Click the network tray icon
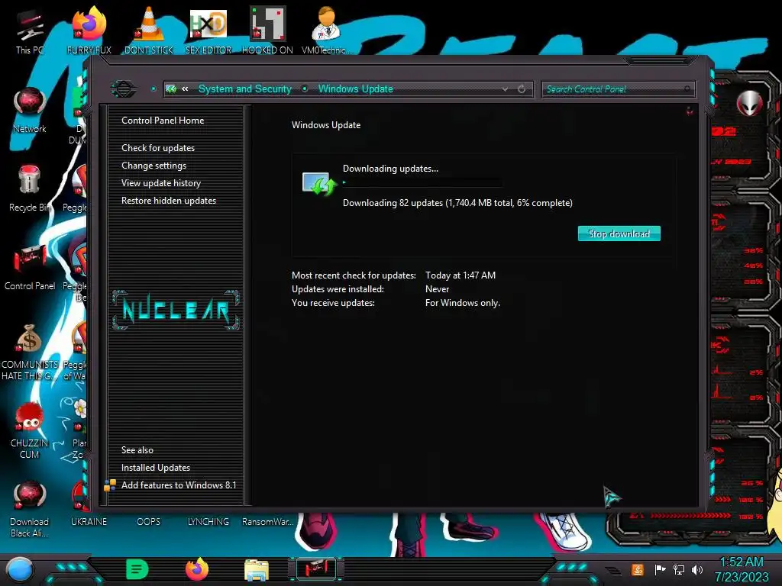This screenshot has width=782, height=586. [679, 569]
